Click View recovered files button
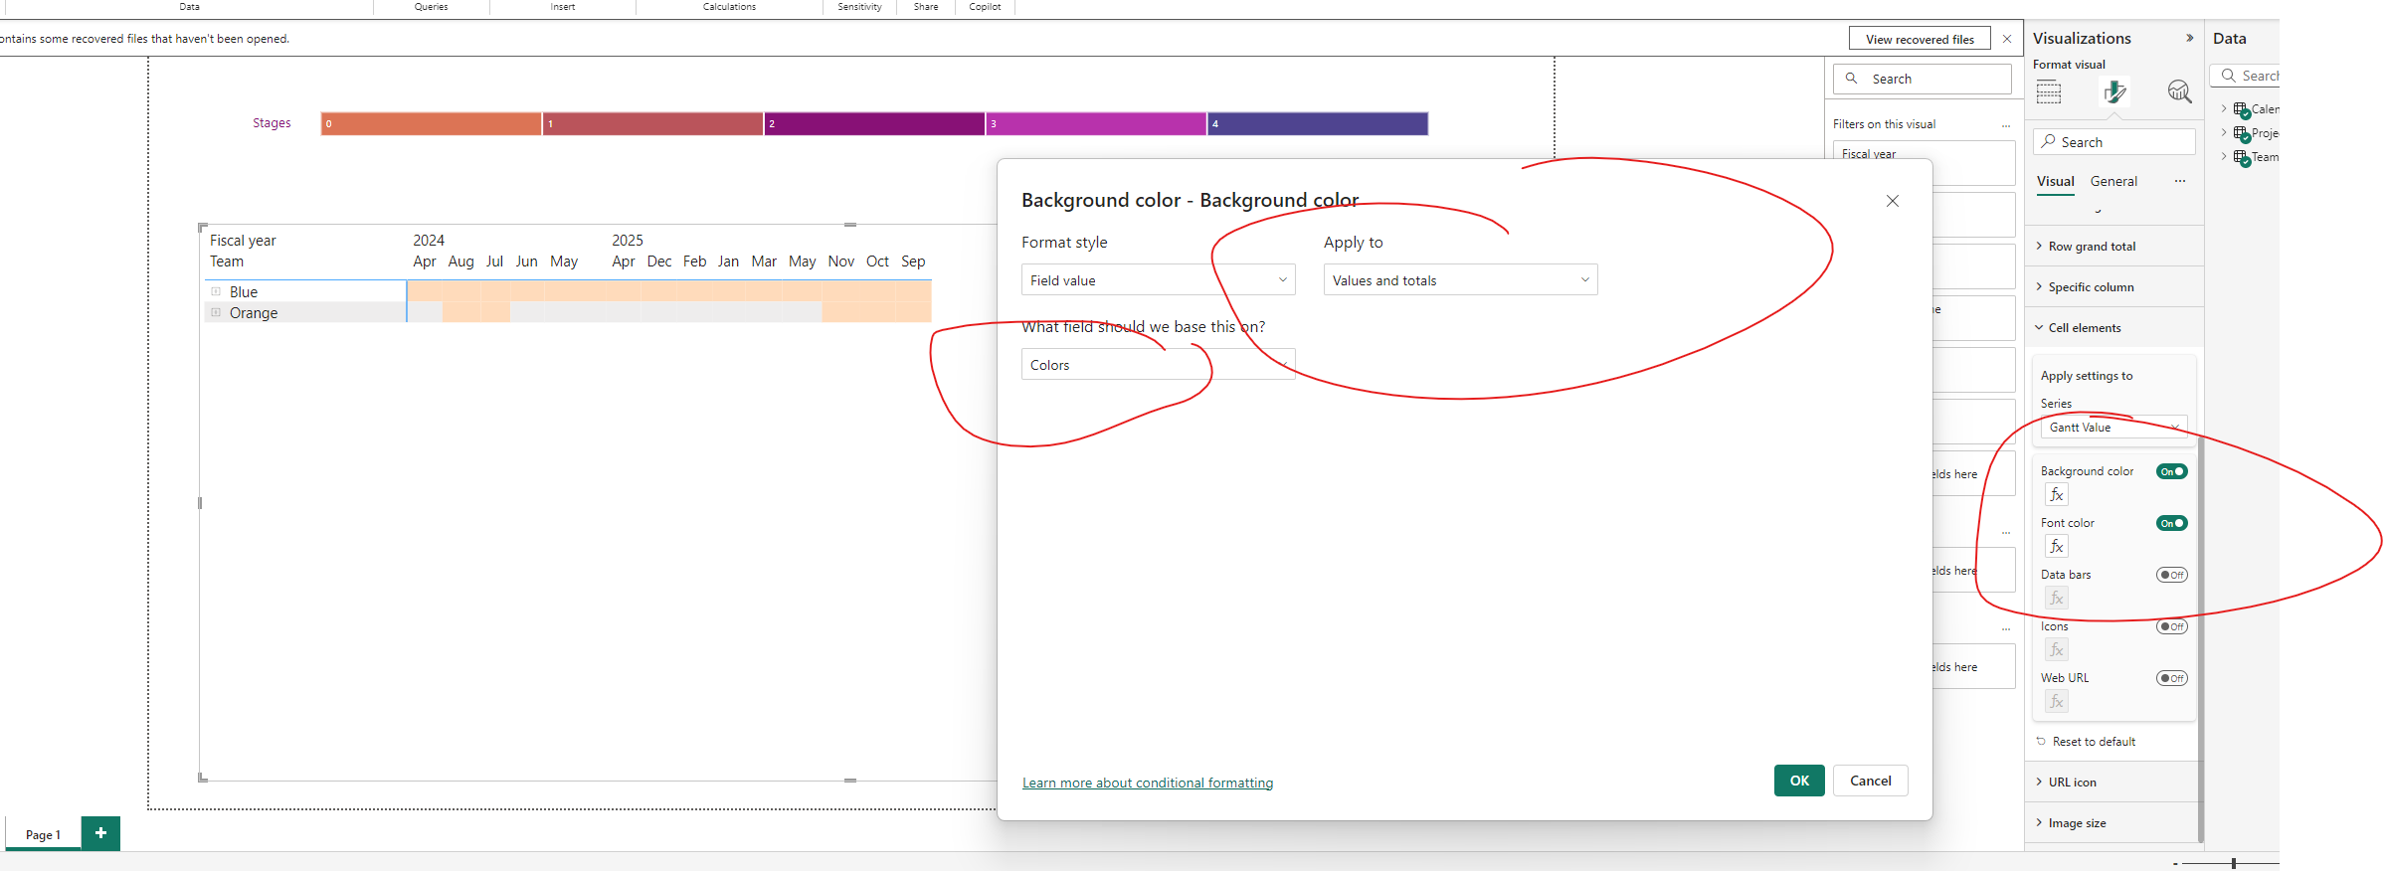The width and height of the screenshot is (2386, 871). [x=1920, y=39]
